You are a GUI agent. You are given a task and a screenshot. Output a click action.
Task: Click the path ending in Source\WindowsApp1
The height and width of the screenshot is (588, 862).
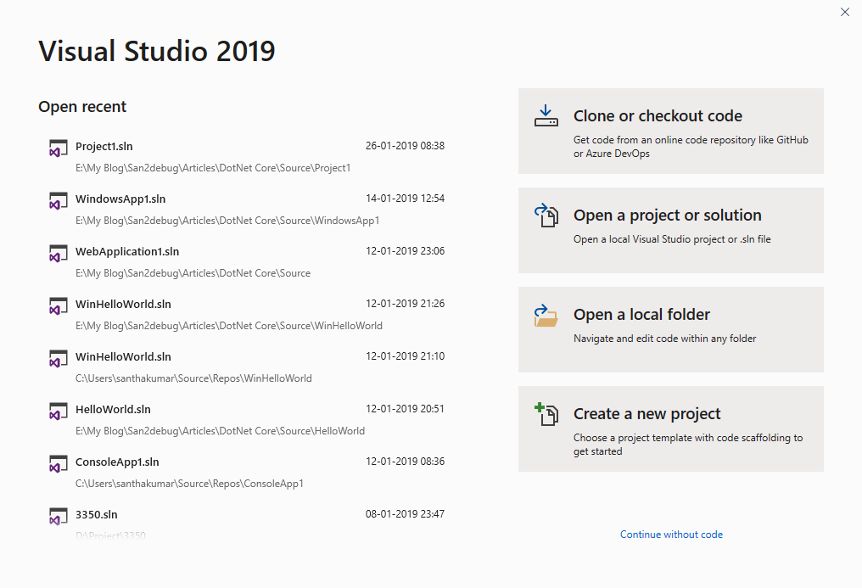pyautogui.click(x=227, y=221)
